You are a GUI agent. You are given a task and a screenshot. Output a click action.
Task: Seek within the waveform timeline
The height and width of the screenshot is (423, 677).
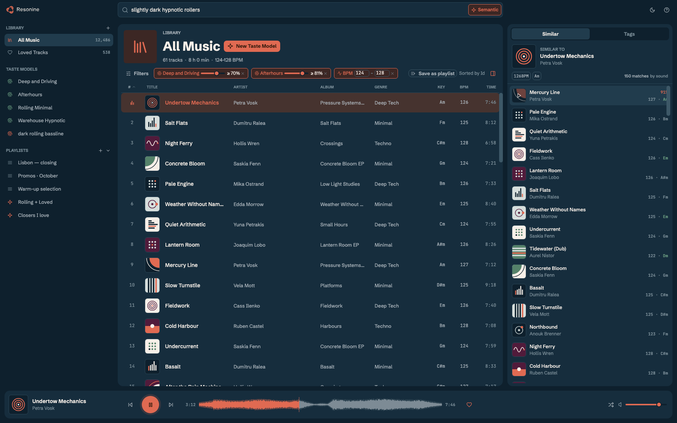tap(320, 405)
